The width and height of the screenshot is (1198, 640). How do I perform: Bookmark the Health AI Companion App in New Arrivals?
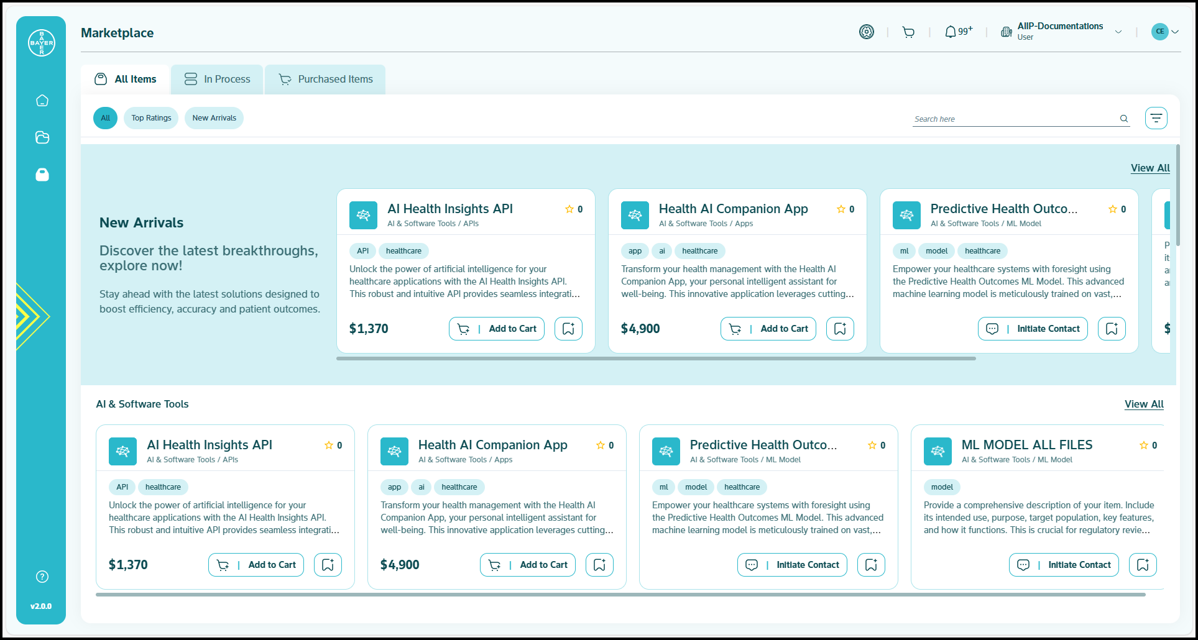[840, 329]
